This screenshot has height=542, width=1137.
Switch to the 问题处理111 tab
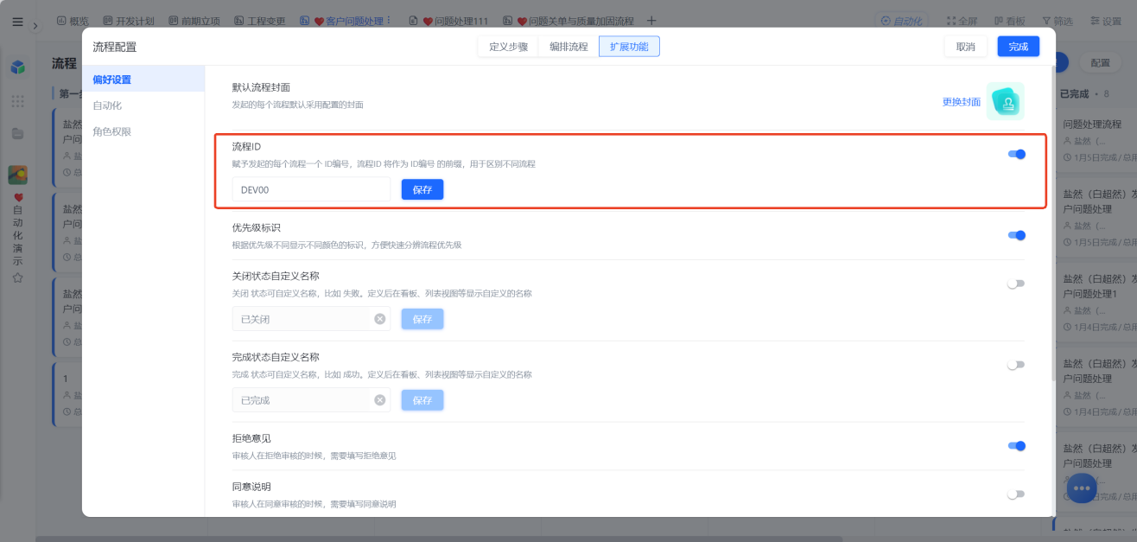[x=448, y=21]
